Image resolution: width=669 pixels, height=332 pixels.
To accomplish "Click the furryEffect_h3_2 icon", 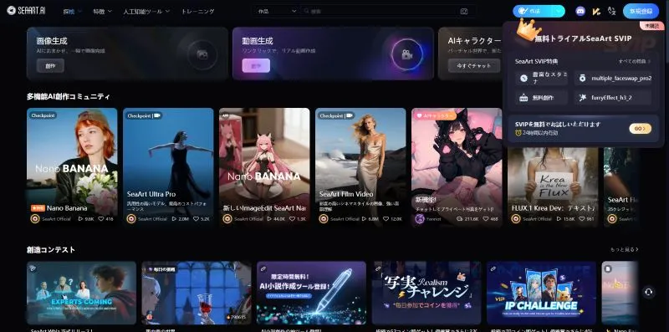I will (x=582, y=98).
